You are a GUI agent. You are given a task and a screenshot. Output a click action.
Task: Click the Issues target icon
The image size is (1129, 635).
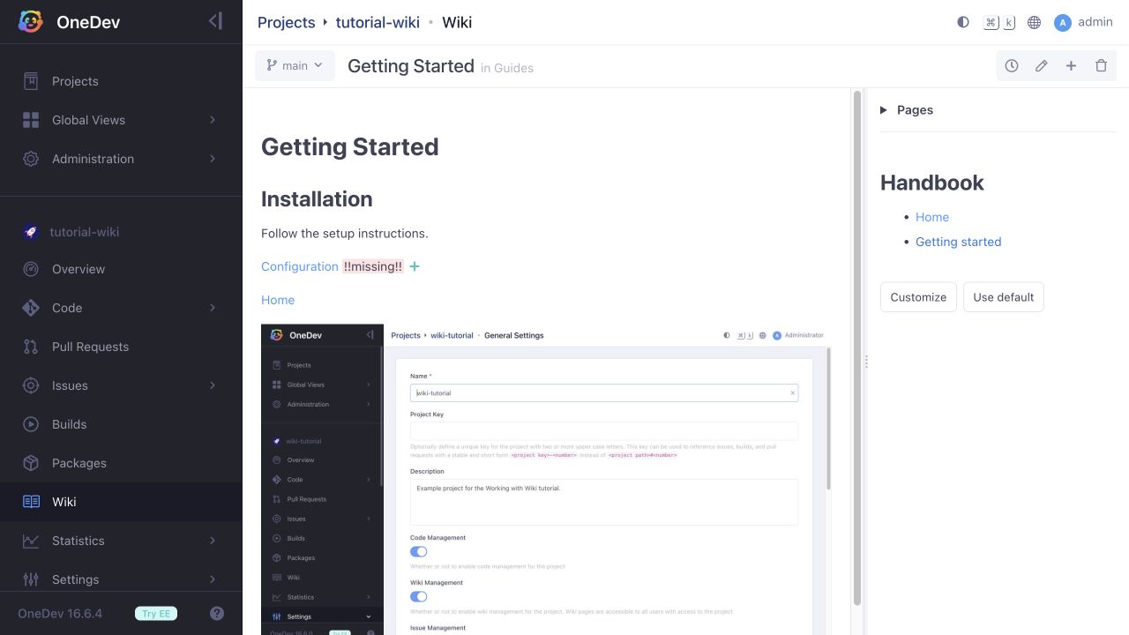[x=31, y=385]
